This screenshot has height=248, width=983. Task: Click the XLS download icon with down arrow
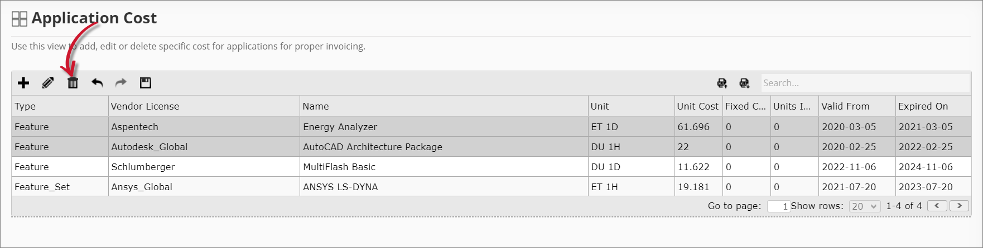(x=744, y=83)
